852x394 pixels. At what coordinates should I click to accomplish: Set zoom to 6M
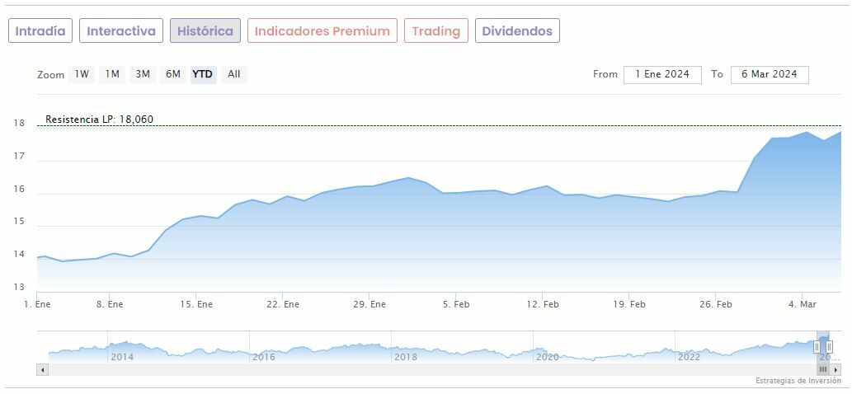(172, 74)
